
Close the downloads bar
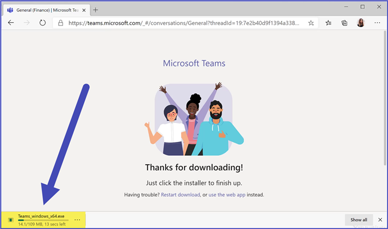coord(380,220)
